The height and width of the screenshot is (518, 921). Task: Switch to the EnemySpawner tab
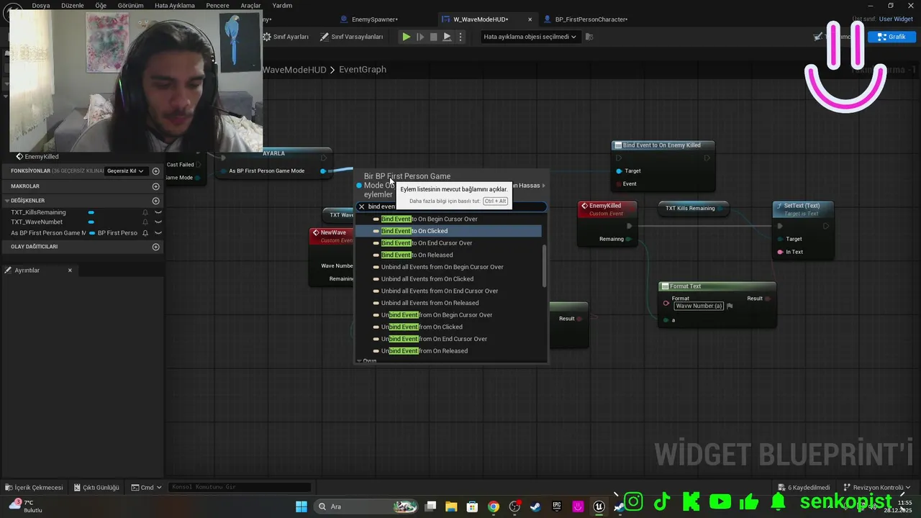[x=375, y=19]
